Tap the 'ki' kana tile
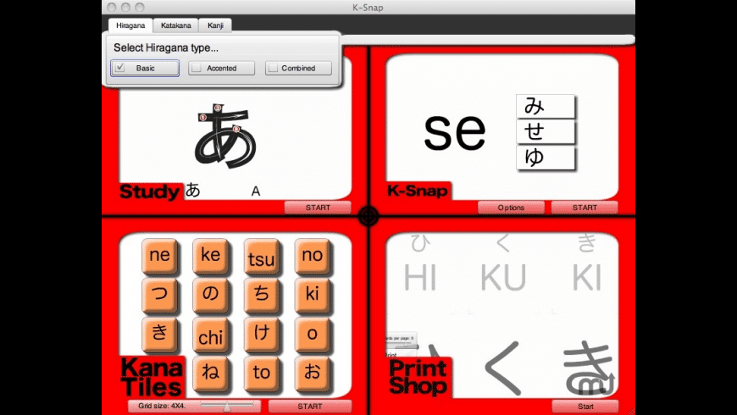 click(312, 295)
